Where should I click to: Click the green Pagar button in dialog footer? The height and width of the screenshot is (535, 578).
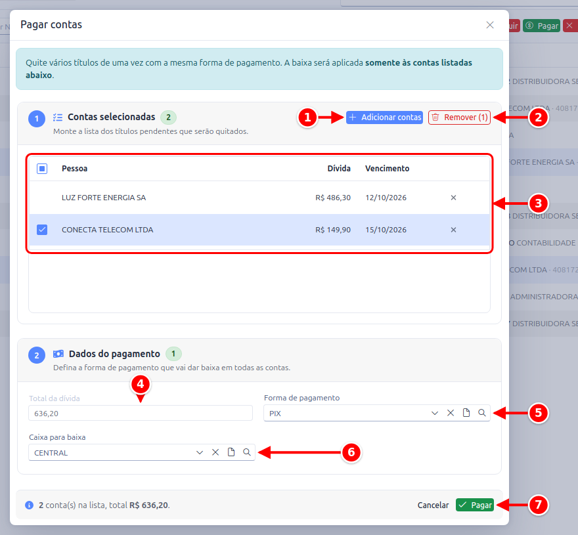click(x=475, y=505)
